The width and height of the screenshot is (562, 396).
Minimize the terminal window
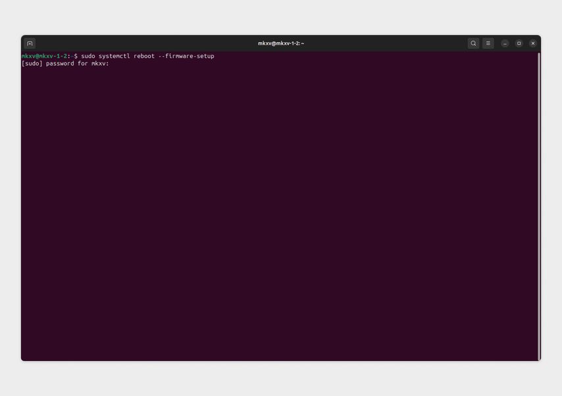click(x=505, y=43)
